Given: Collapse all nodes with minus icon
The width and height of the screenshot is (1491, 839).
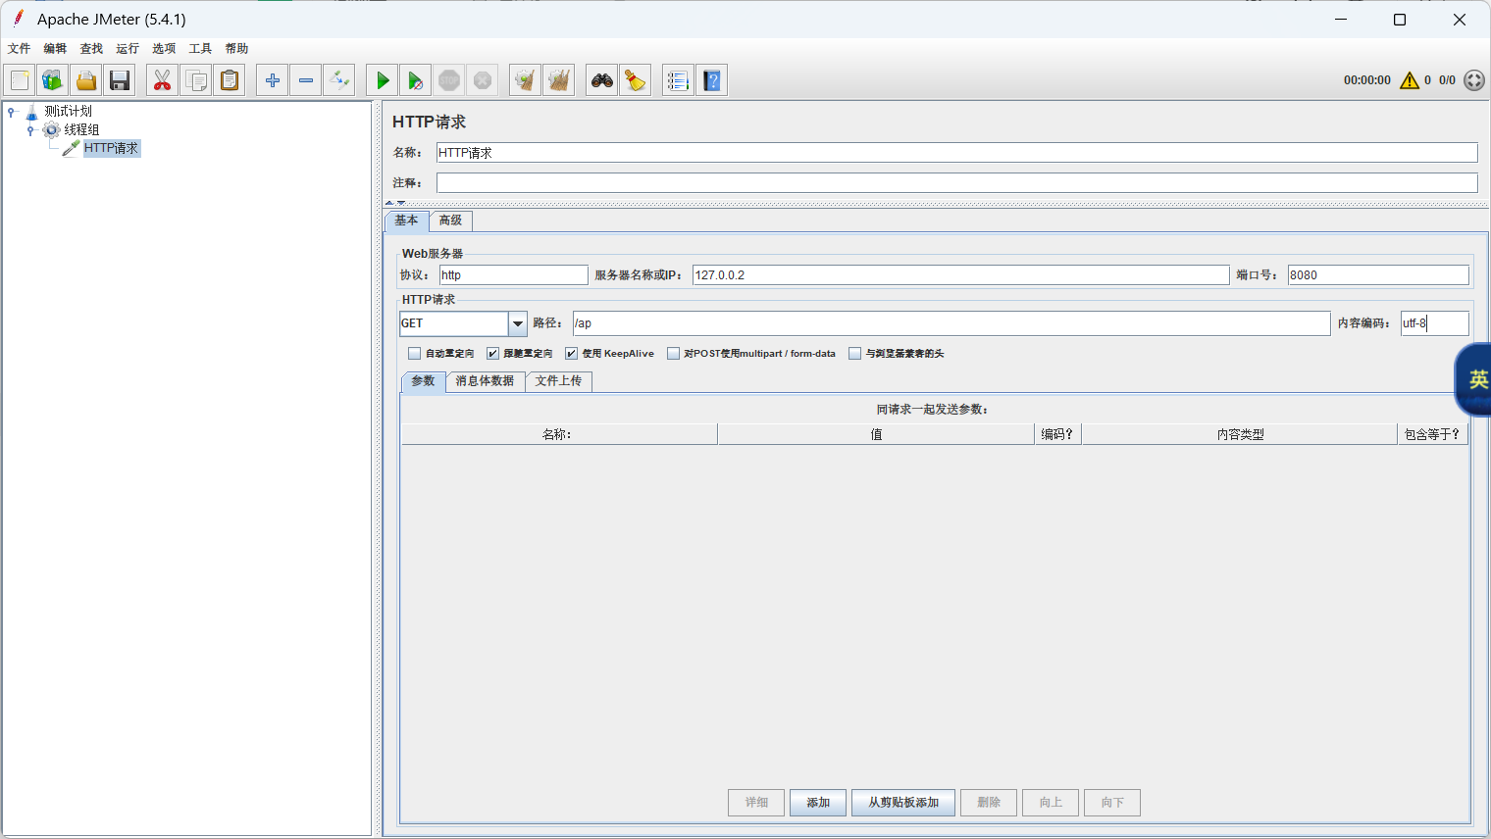Looking at the screenshot, I should coord(306,80).
